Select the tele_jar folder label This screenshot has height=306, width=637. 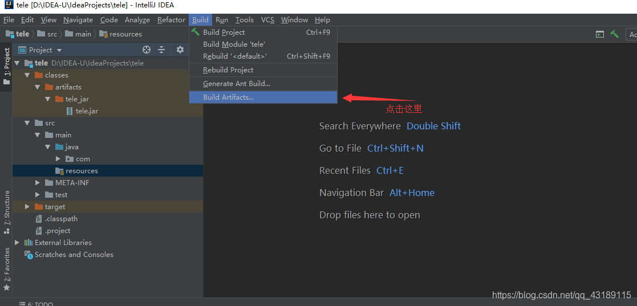77,99
